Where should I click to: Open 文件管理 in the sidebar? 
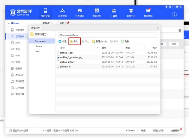point(17,88)
